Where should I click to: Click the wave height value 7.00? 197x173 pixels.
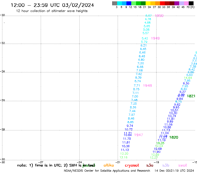coord(135,97)
